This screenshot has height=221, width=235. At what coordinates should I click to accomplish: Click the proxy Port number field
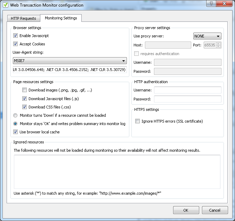[210, 45]
